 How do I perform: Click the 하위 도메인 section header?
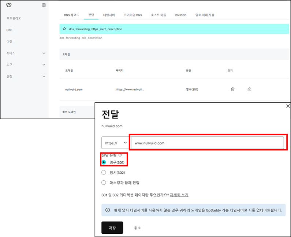point(69,112)
